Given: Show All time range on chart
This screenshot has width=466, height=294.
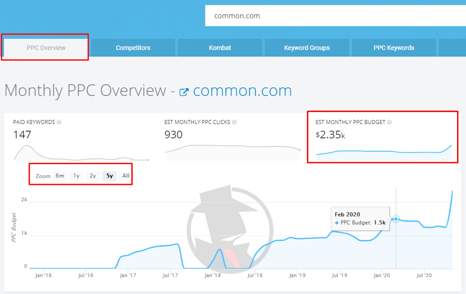Looking at the screenshot, I should (x=126, y=176).
